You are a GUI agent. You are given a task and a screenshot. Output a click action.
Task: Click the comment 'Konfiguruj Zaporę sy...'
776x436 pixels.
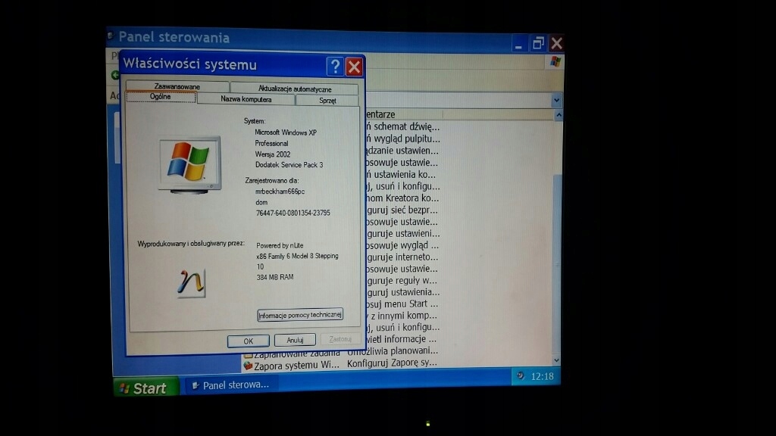point(392,363)
